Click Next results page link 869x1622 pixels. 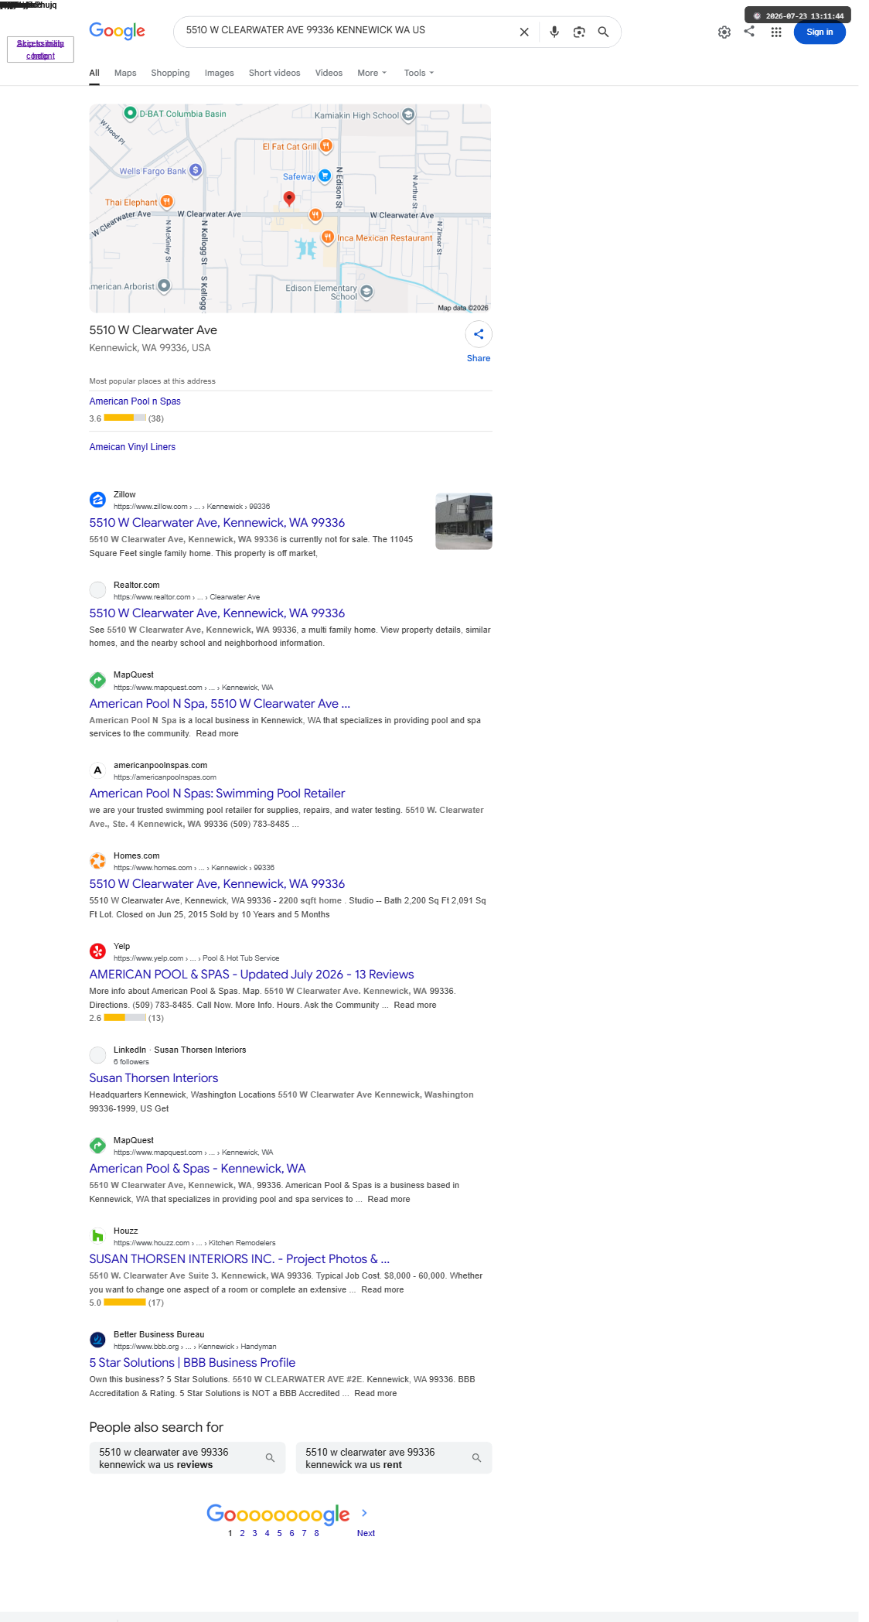tap(366, 1533)
